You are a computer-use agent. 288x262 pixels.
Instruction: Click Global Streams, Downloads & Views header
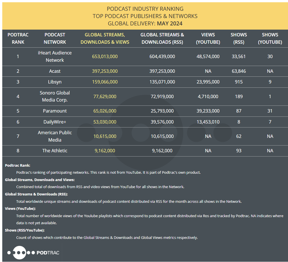pyautogui.click(x=105, y=38)
